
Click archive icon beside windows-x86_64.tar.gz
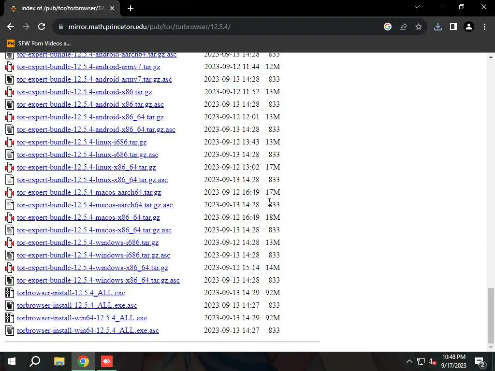tap(10, 268)
